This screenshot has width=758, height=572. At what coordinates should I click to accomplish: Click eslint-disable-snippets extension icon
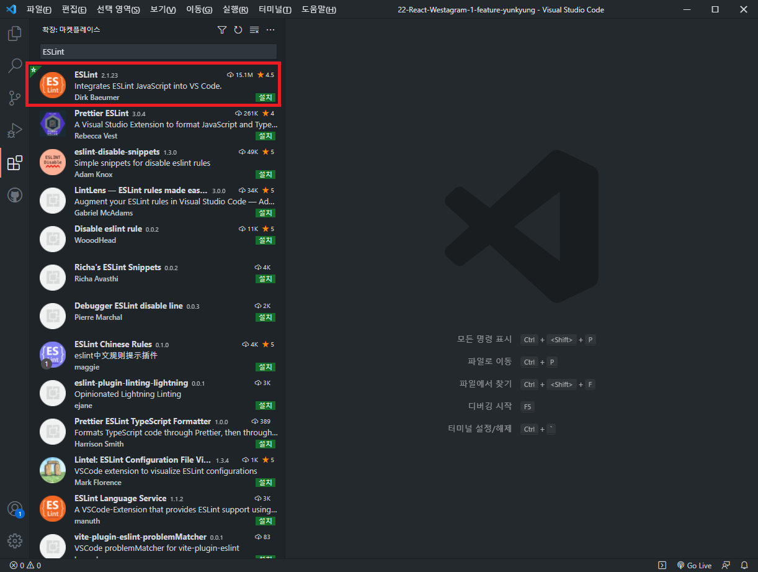53,163
